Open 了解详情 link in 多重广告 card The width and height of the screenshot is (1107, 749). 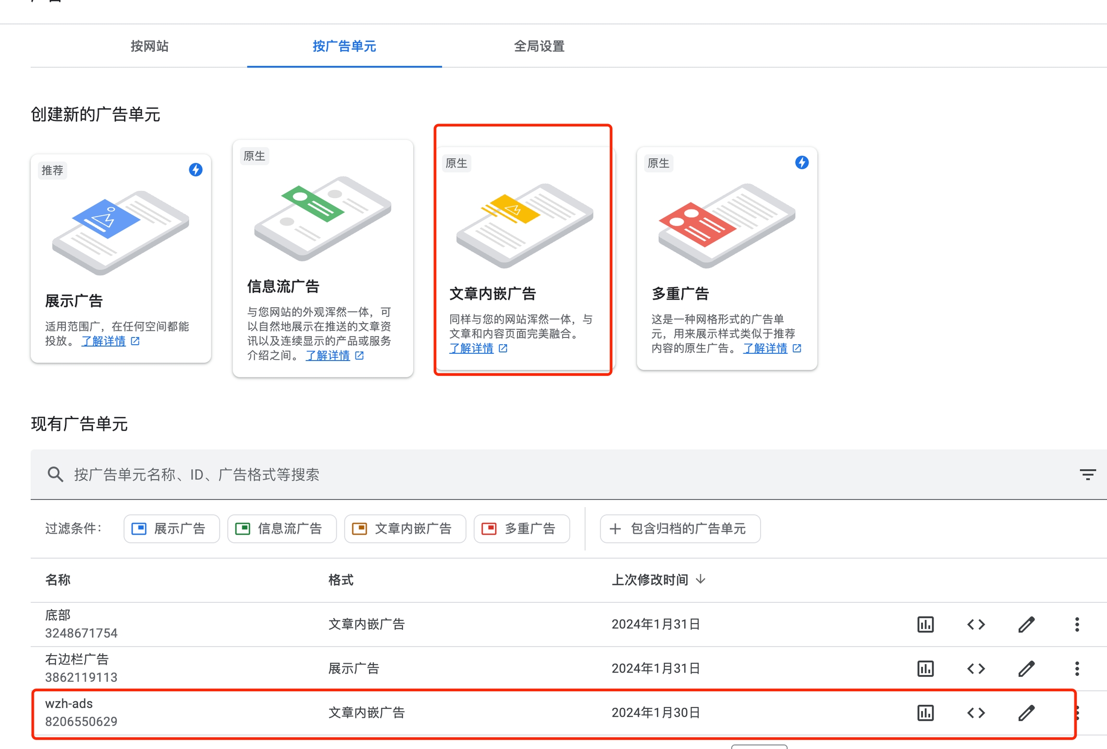point(765,348)
